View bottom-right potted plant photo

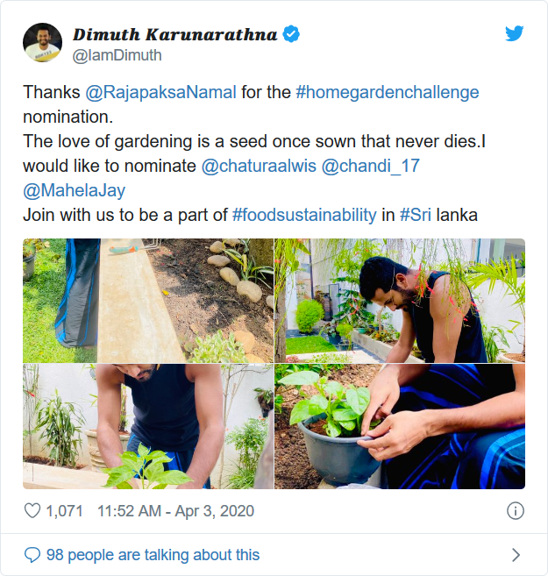coord(400,427)
